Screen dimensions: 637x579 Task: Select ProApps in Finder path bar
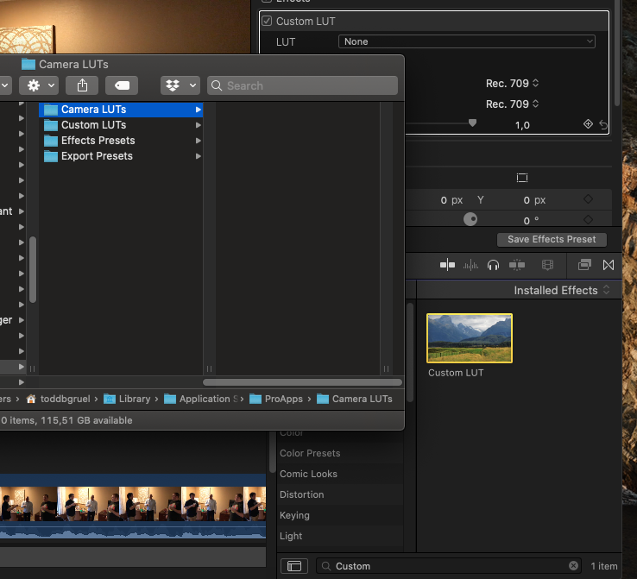tap(276, 399)
